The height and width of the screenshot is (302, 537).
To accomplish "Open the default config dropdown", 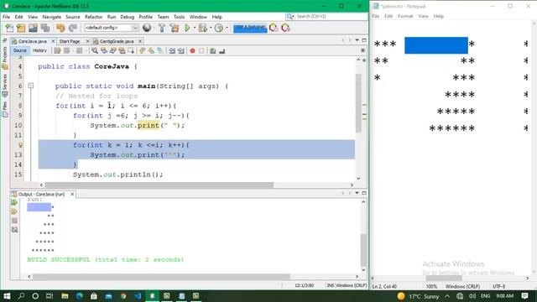I will coord(112,28).
